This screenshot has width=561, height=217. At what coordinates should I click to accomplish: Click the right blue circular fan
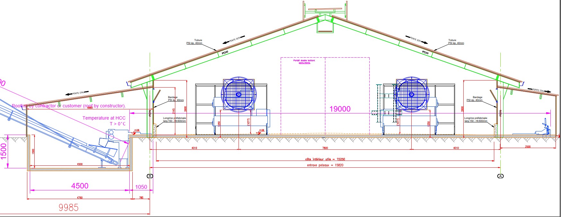[411, 94]
